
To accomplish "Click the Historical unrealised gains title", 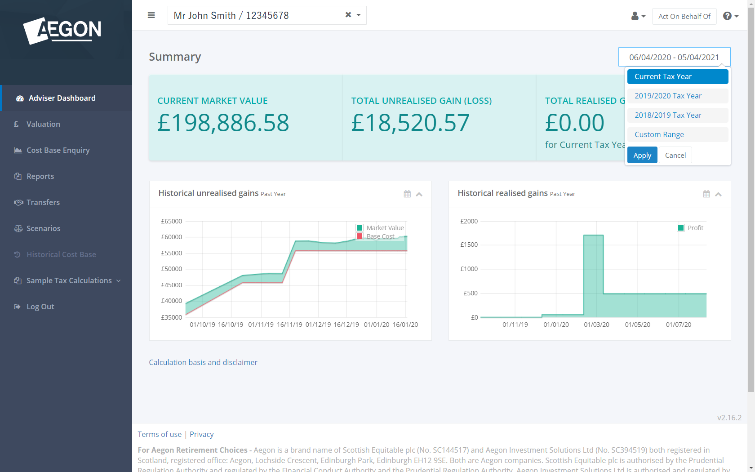I will 208,193.
